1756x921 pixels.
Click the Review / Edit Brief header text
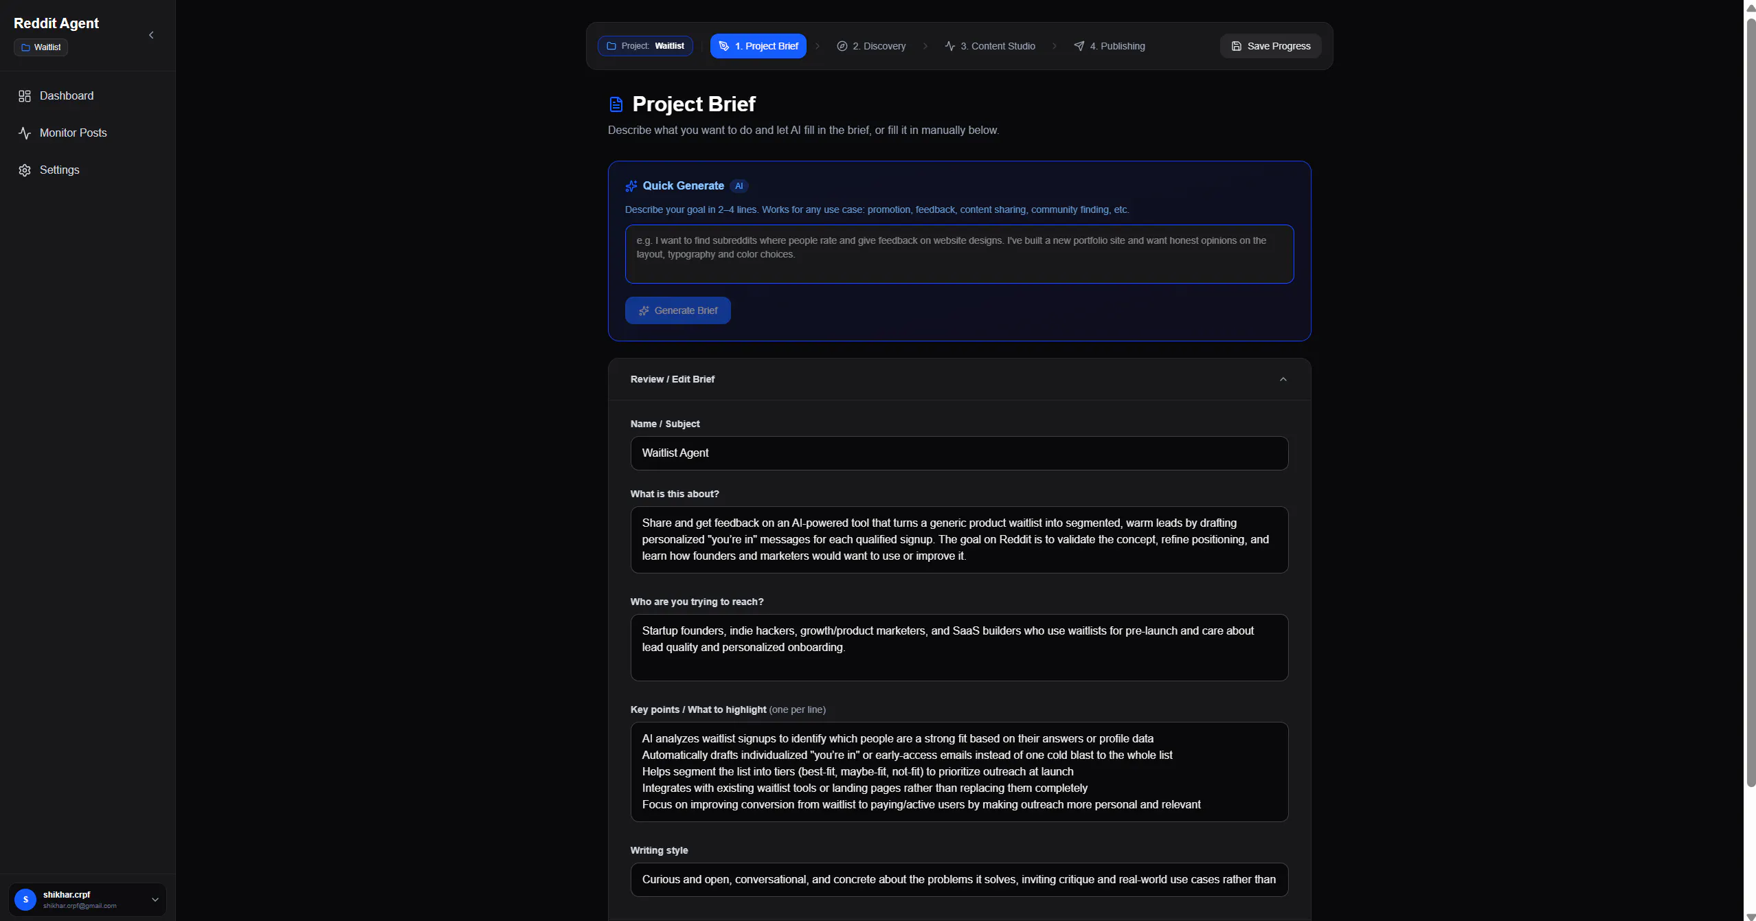click(x=673, y=379)
